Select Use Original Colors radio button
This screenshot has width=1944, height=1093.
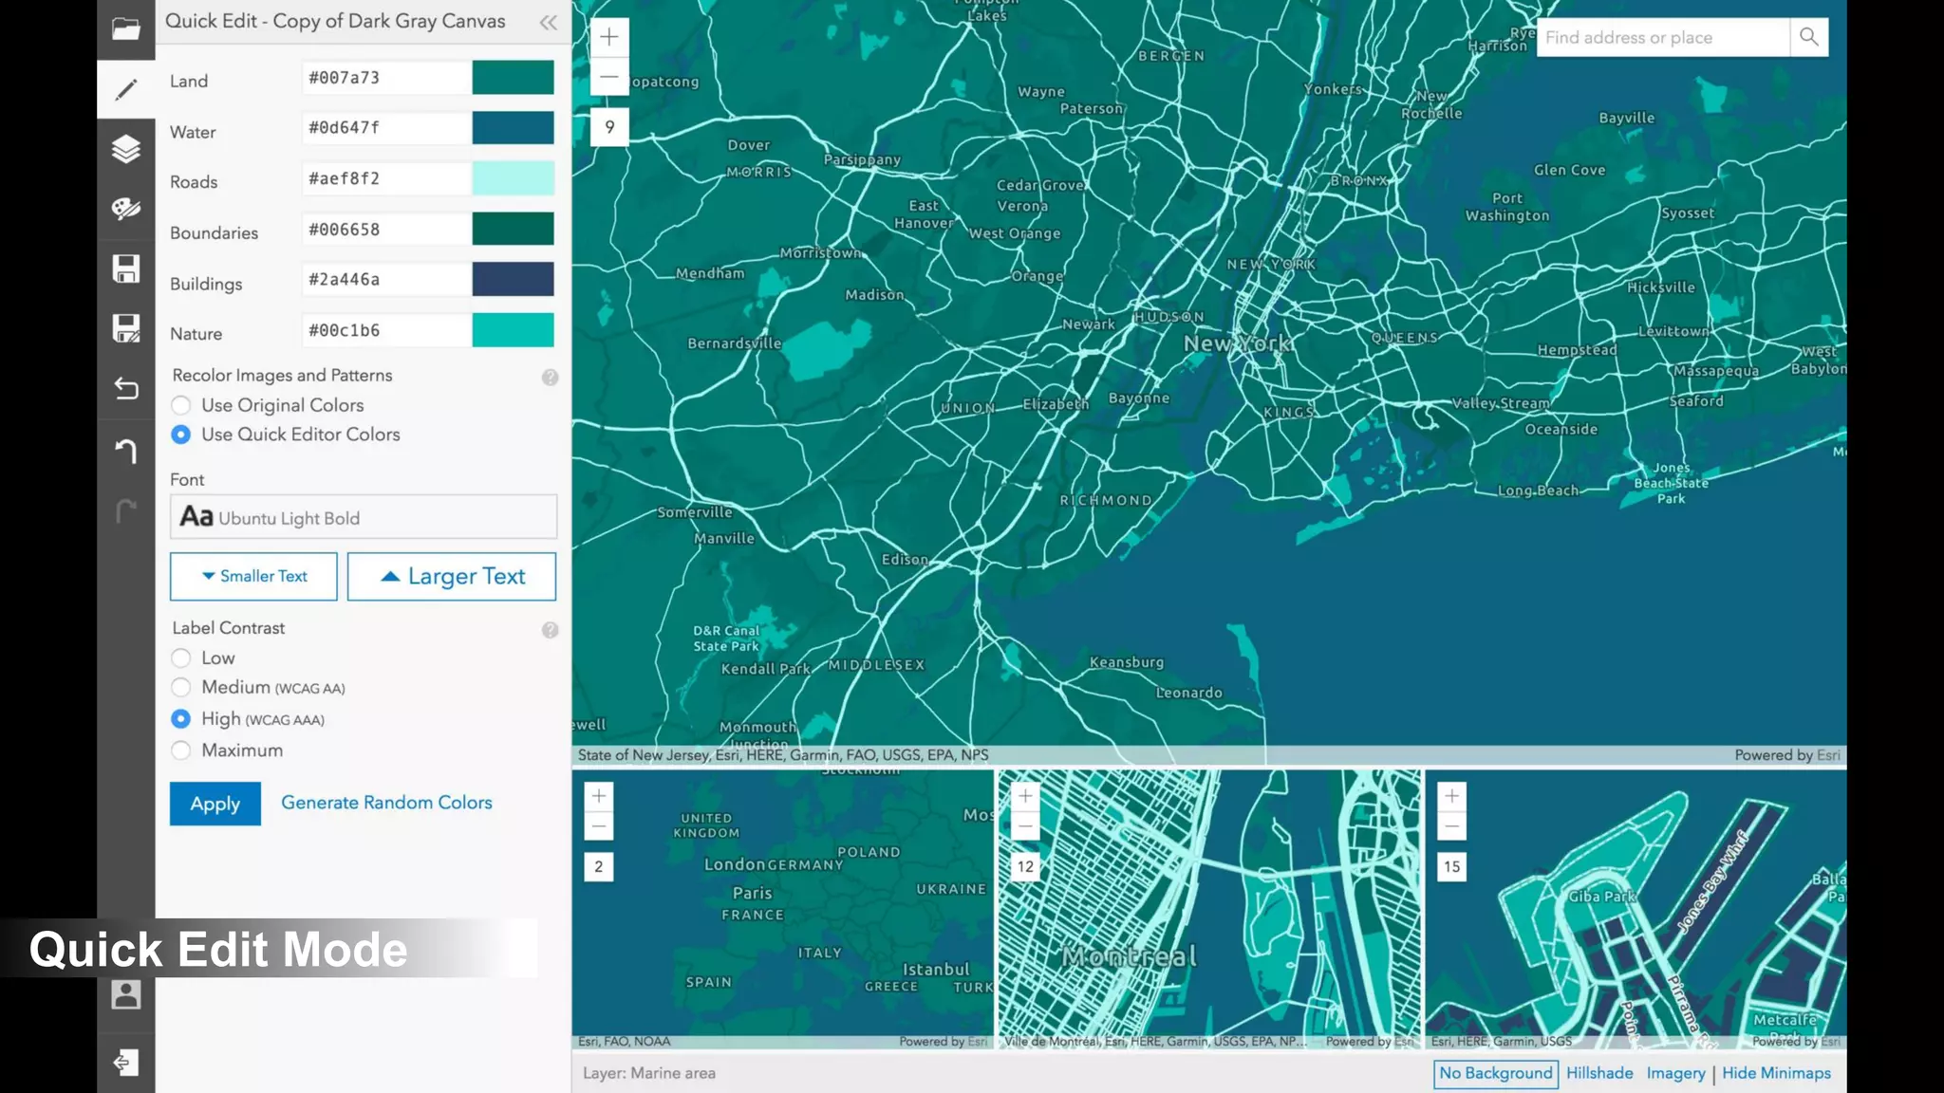(180, 406)
